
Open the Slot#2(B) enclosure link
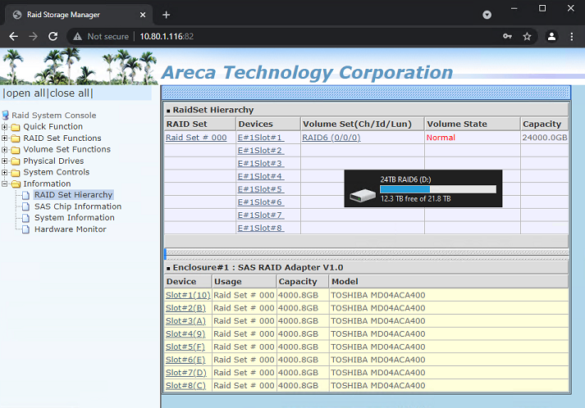click(185, 308)
